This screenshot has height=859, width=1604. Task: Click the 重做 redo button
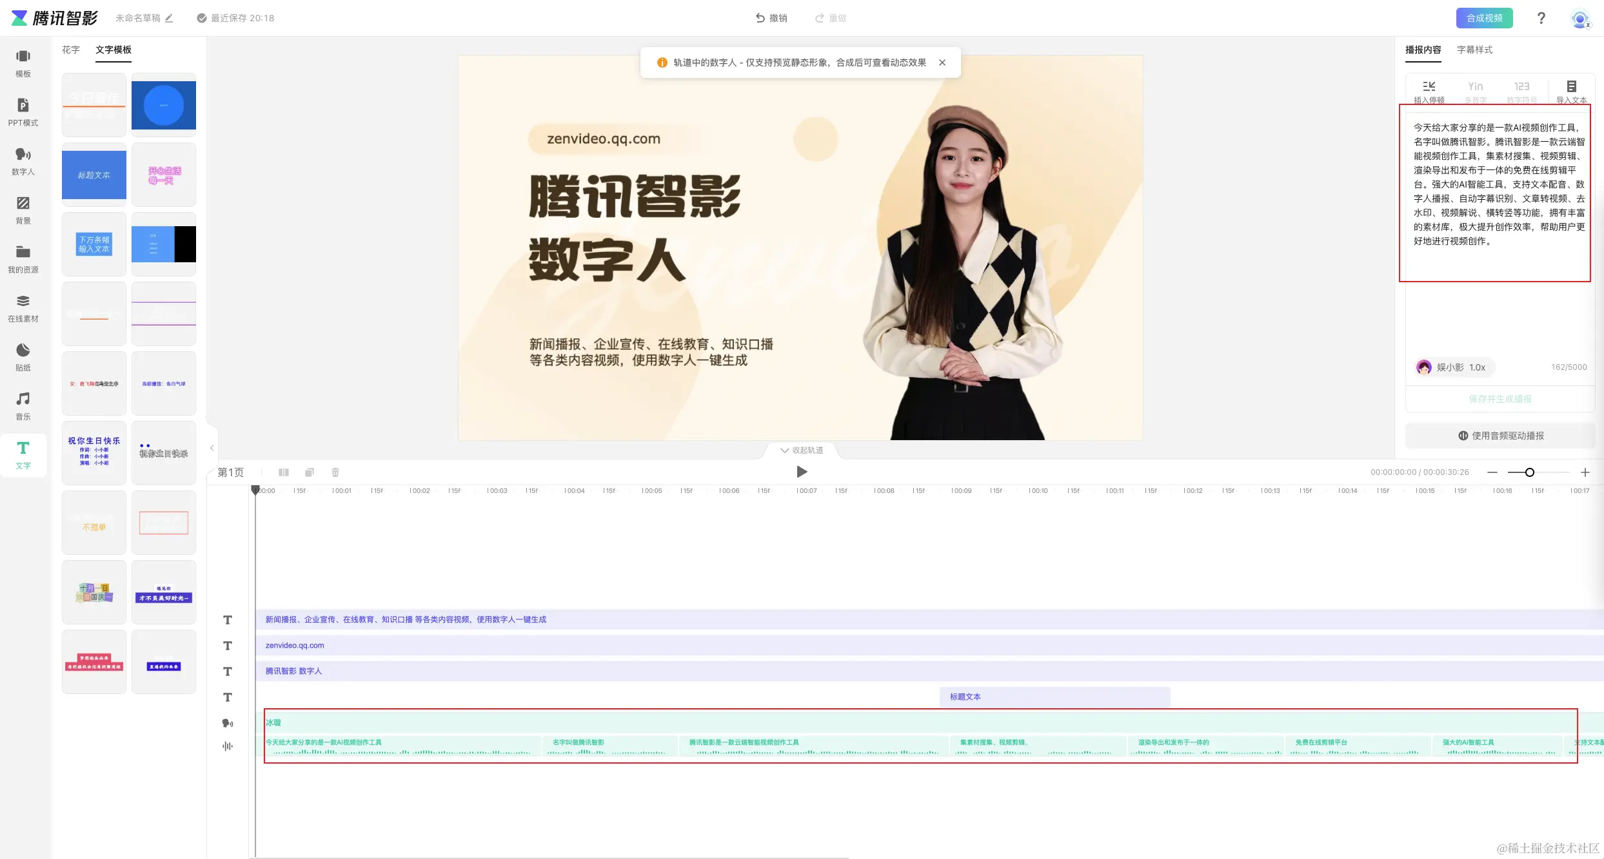point(831,18)
